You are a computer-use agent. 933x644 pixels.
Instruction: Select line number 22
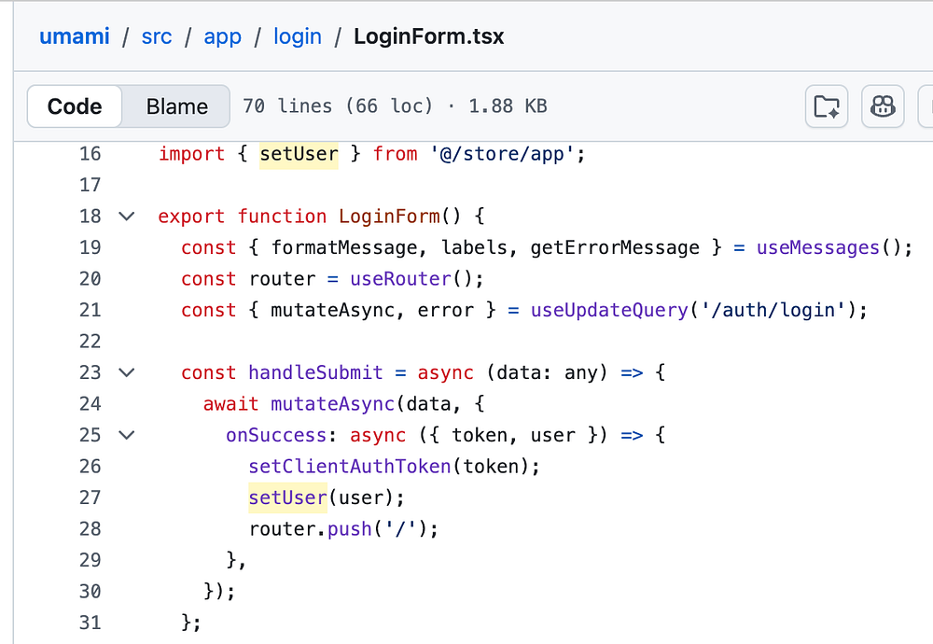tap(90, 341)
